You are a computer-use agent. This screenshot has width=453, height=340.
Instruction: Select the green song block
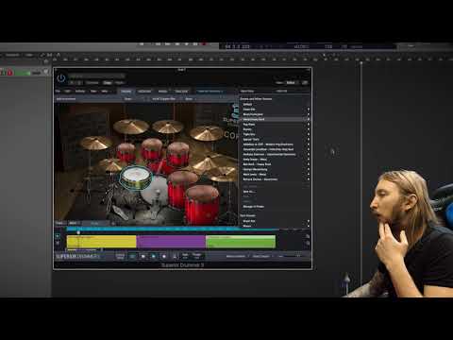pyautogui.click(x=241, y=242)
